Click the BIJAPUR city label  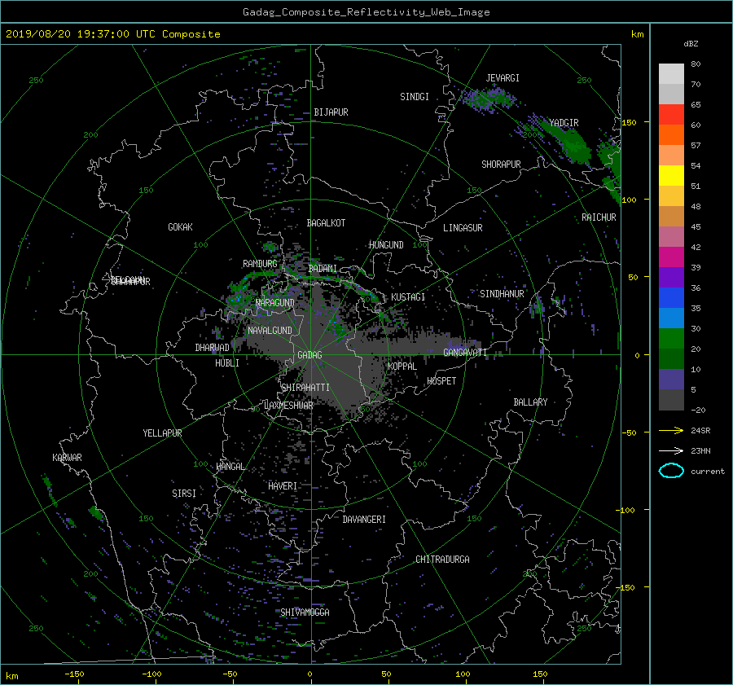(x=331, y=112)
